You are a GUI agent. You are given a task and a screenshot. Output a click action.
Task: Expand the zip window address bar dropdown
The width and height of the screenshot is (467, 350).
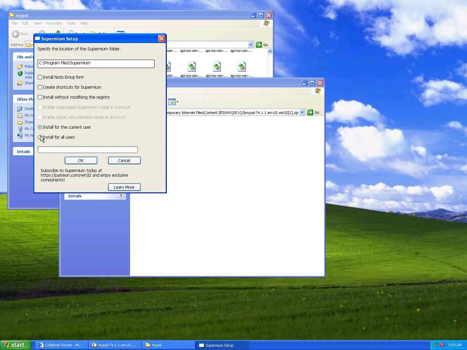coord(302,112)
